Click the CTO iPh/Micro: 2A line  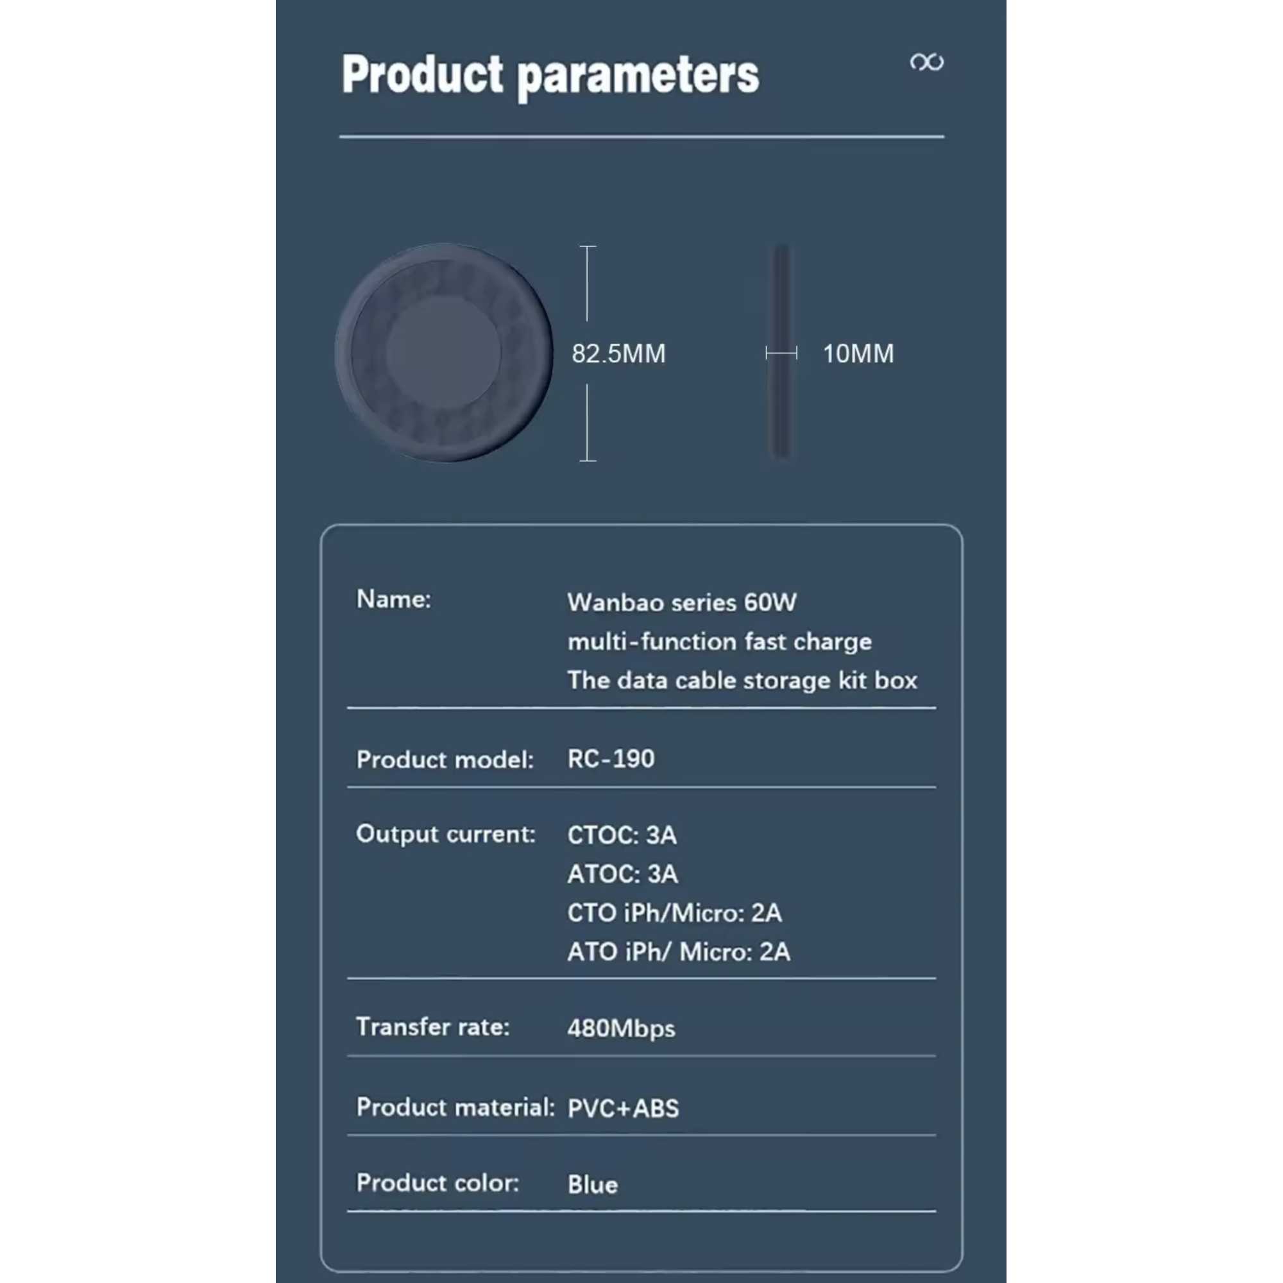(674, 913)
